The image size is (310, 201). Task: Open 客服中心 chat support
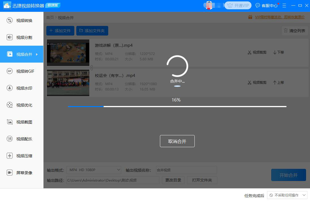(266, 6)
